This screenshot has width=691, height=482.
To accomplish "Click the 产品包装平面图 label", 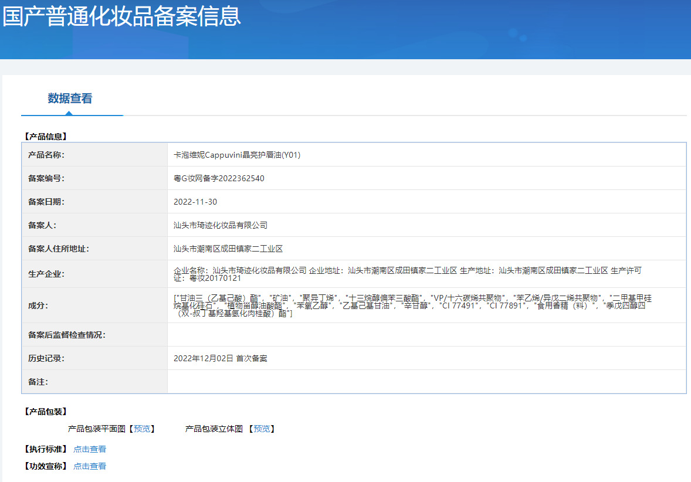I will [x=97, y=429].
